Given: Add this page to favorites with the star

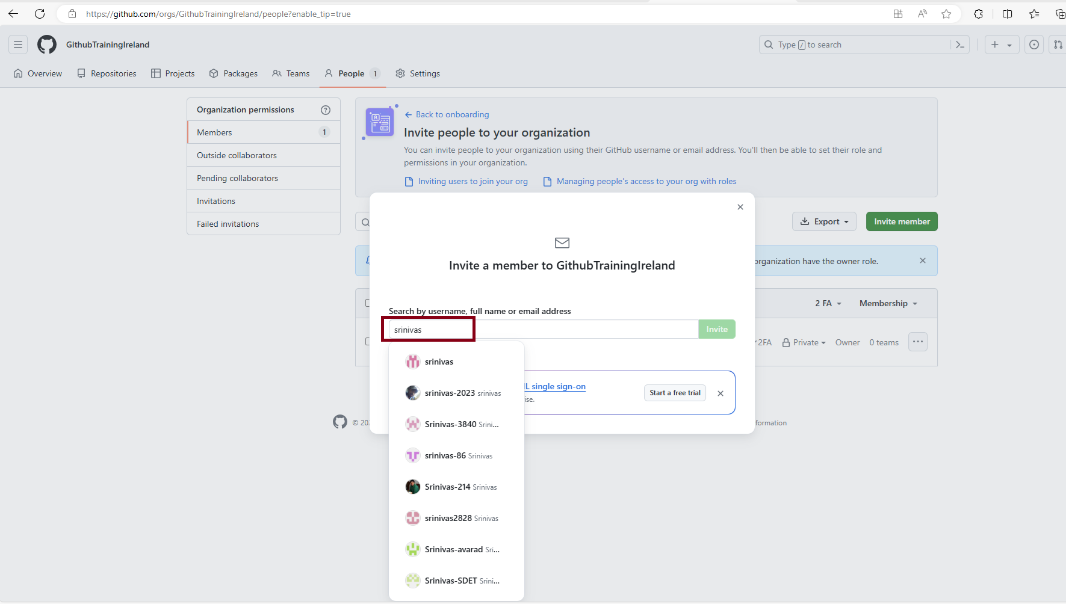Looking at the screenshot, I should tap(946, 14).
